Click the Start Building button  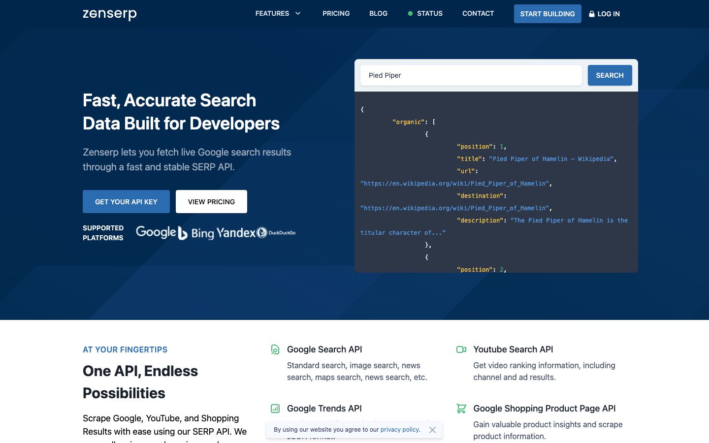tap(548, 14)
